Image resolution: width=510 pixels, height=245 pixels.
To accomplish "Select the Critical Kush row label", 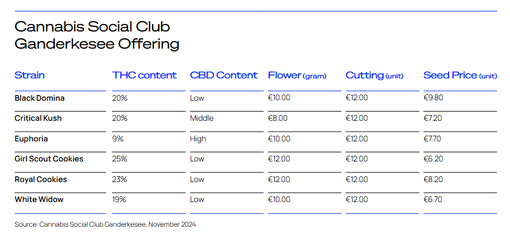I will point(38,118).
